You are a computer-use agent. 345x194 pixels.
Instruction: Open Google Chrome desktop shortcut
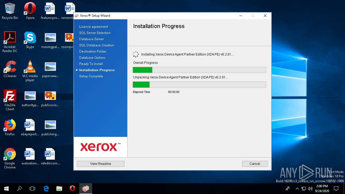point(10,158)
